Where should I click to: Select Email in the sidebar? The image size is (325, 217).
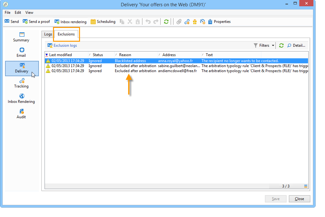21,52
